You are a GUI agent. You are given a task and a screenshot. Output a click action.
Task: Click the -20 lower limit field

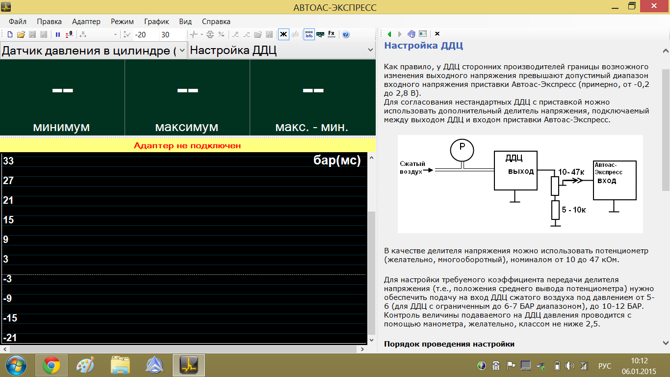pos(146,35)
